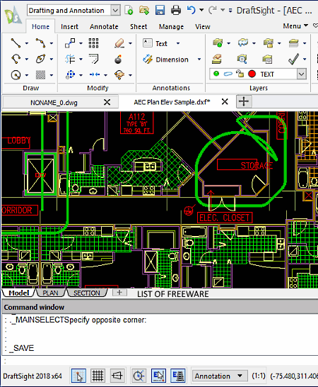Image resolution: width=318 pixels, height=387 pixels.
Task: Toggle Grid display in status bar
Action: (98, 376)
